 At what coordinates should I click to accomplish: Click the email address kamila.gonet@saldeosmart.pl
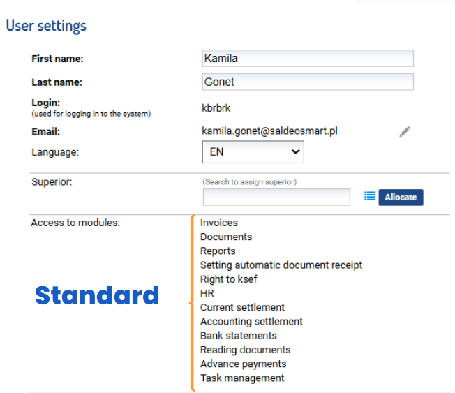tap(269, 131)
